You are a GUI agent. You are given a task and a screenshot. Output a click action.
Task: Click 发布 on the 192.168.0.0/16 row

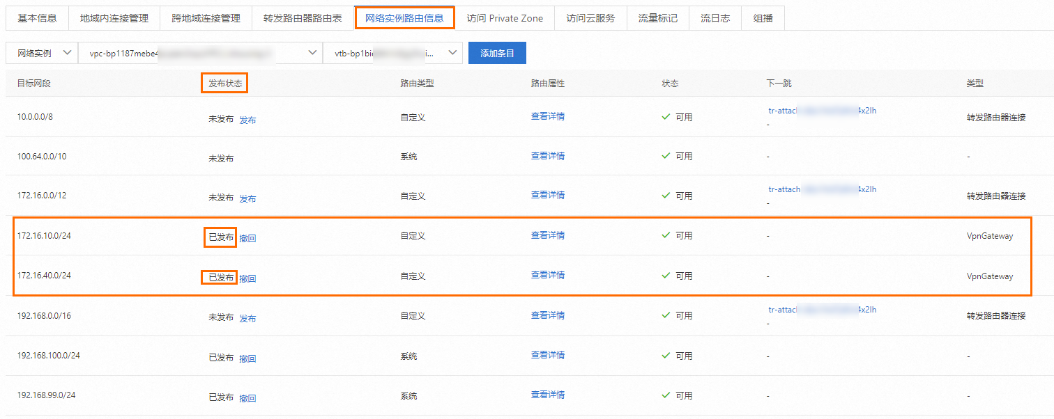(248, 318)
